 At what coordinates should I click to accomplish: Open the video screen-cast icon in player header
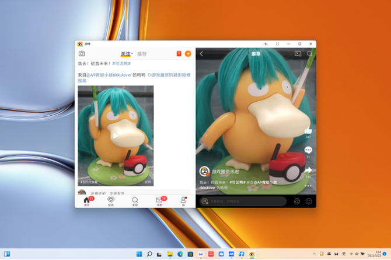(x=298, y=54)
